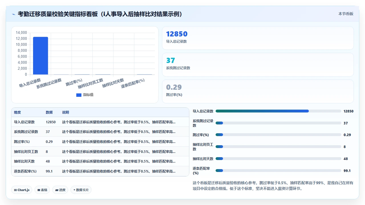Click the 数据卡片 tag chip

click(x=81, y=190)
